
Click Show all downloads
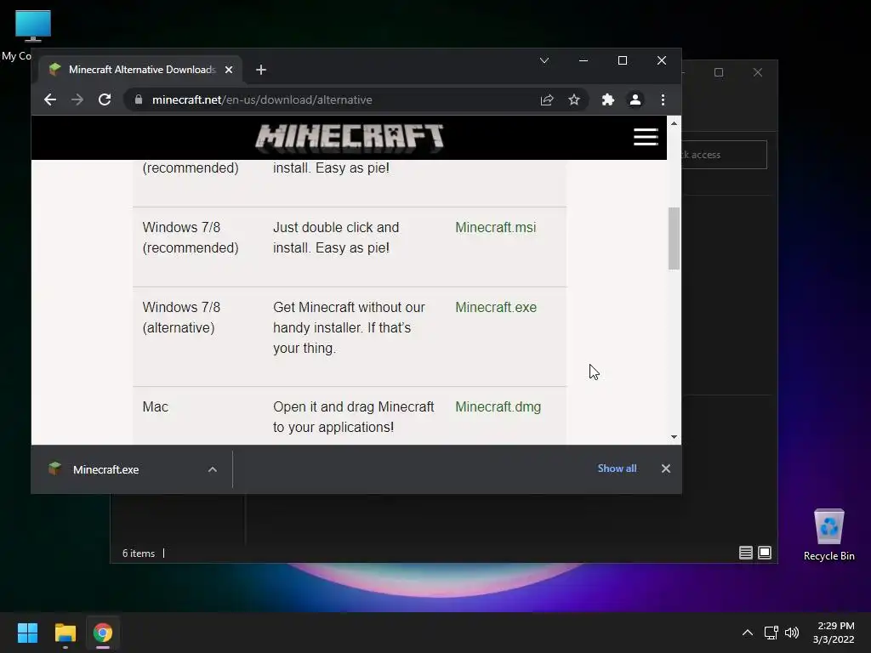coord(617,468)
